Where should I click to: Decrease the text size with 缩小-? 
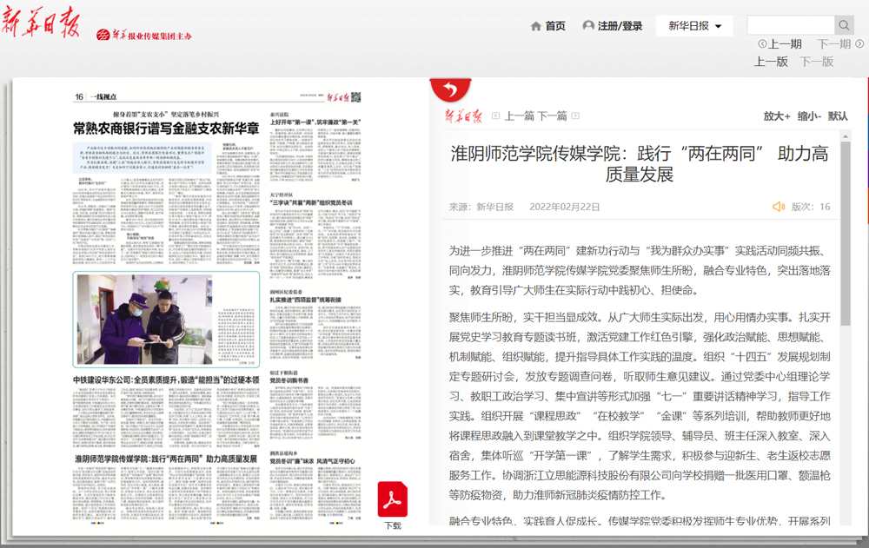pyautogui.click(x=809, y=116)
